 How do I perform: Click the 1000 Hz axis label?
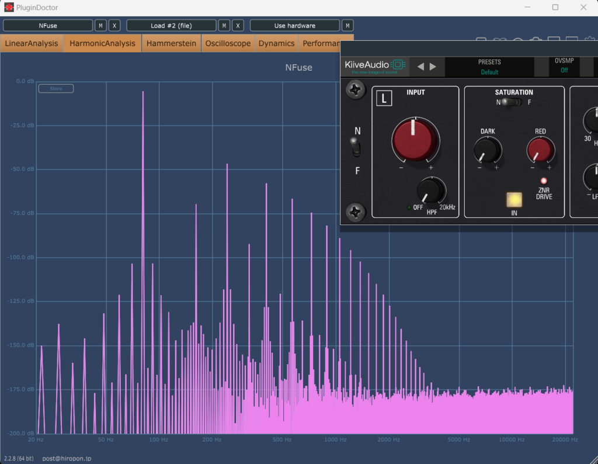tap(335, 439)
